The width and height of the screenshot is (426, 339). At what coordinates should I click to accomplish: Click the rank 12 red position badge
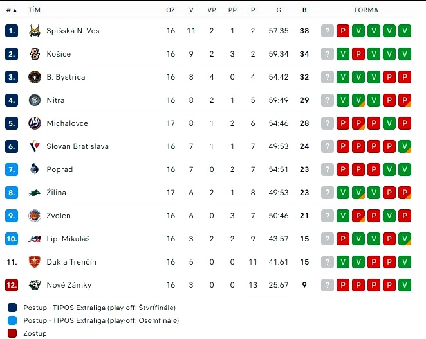coord(12,285)
